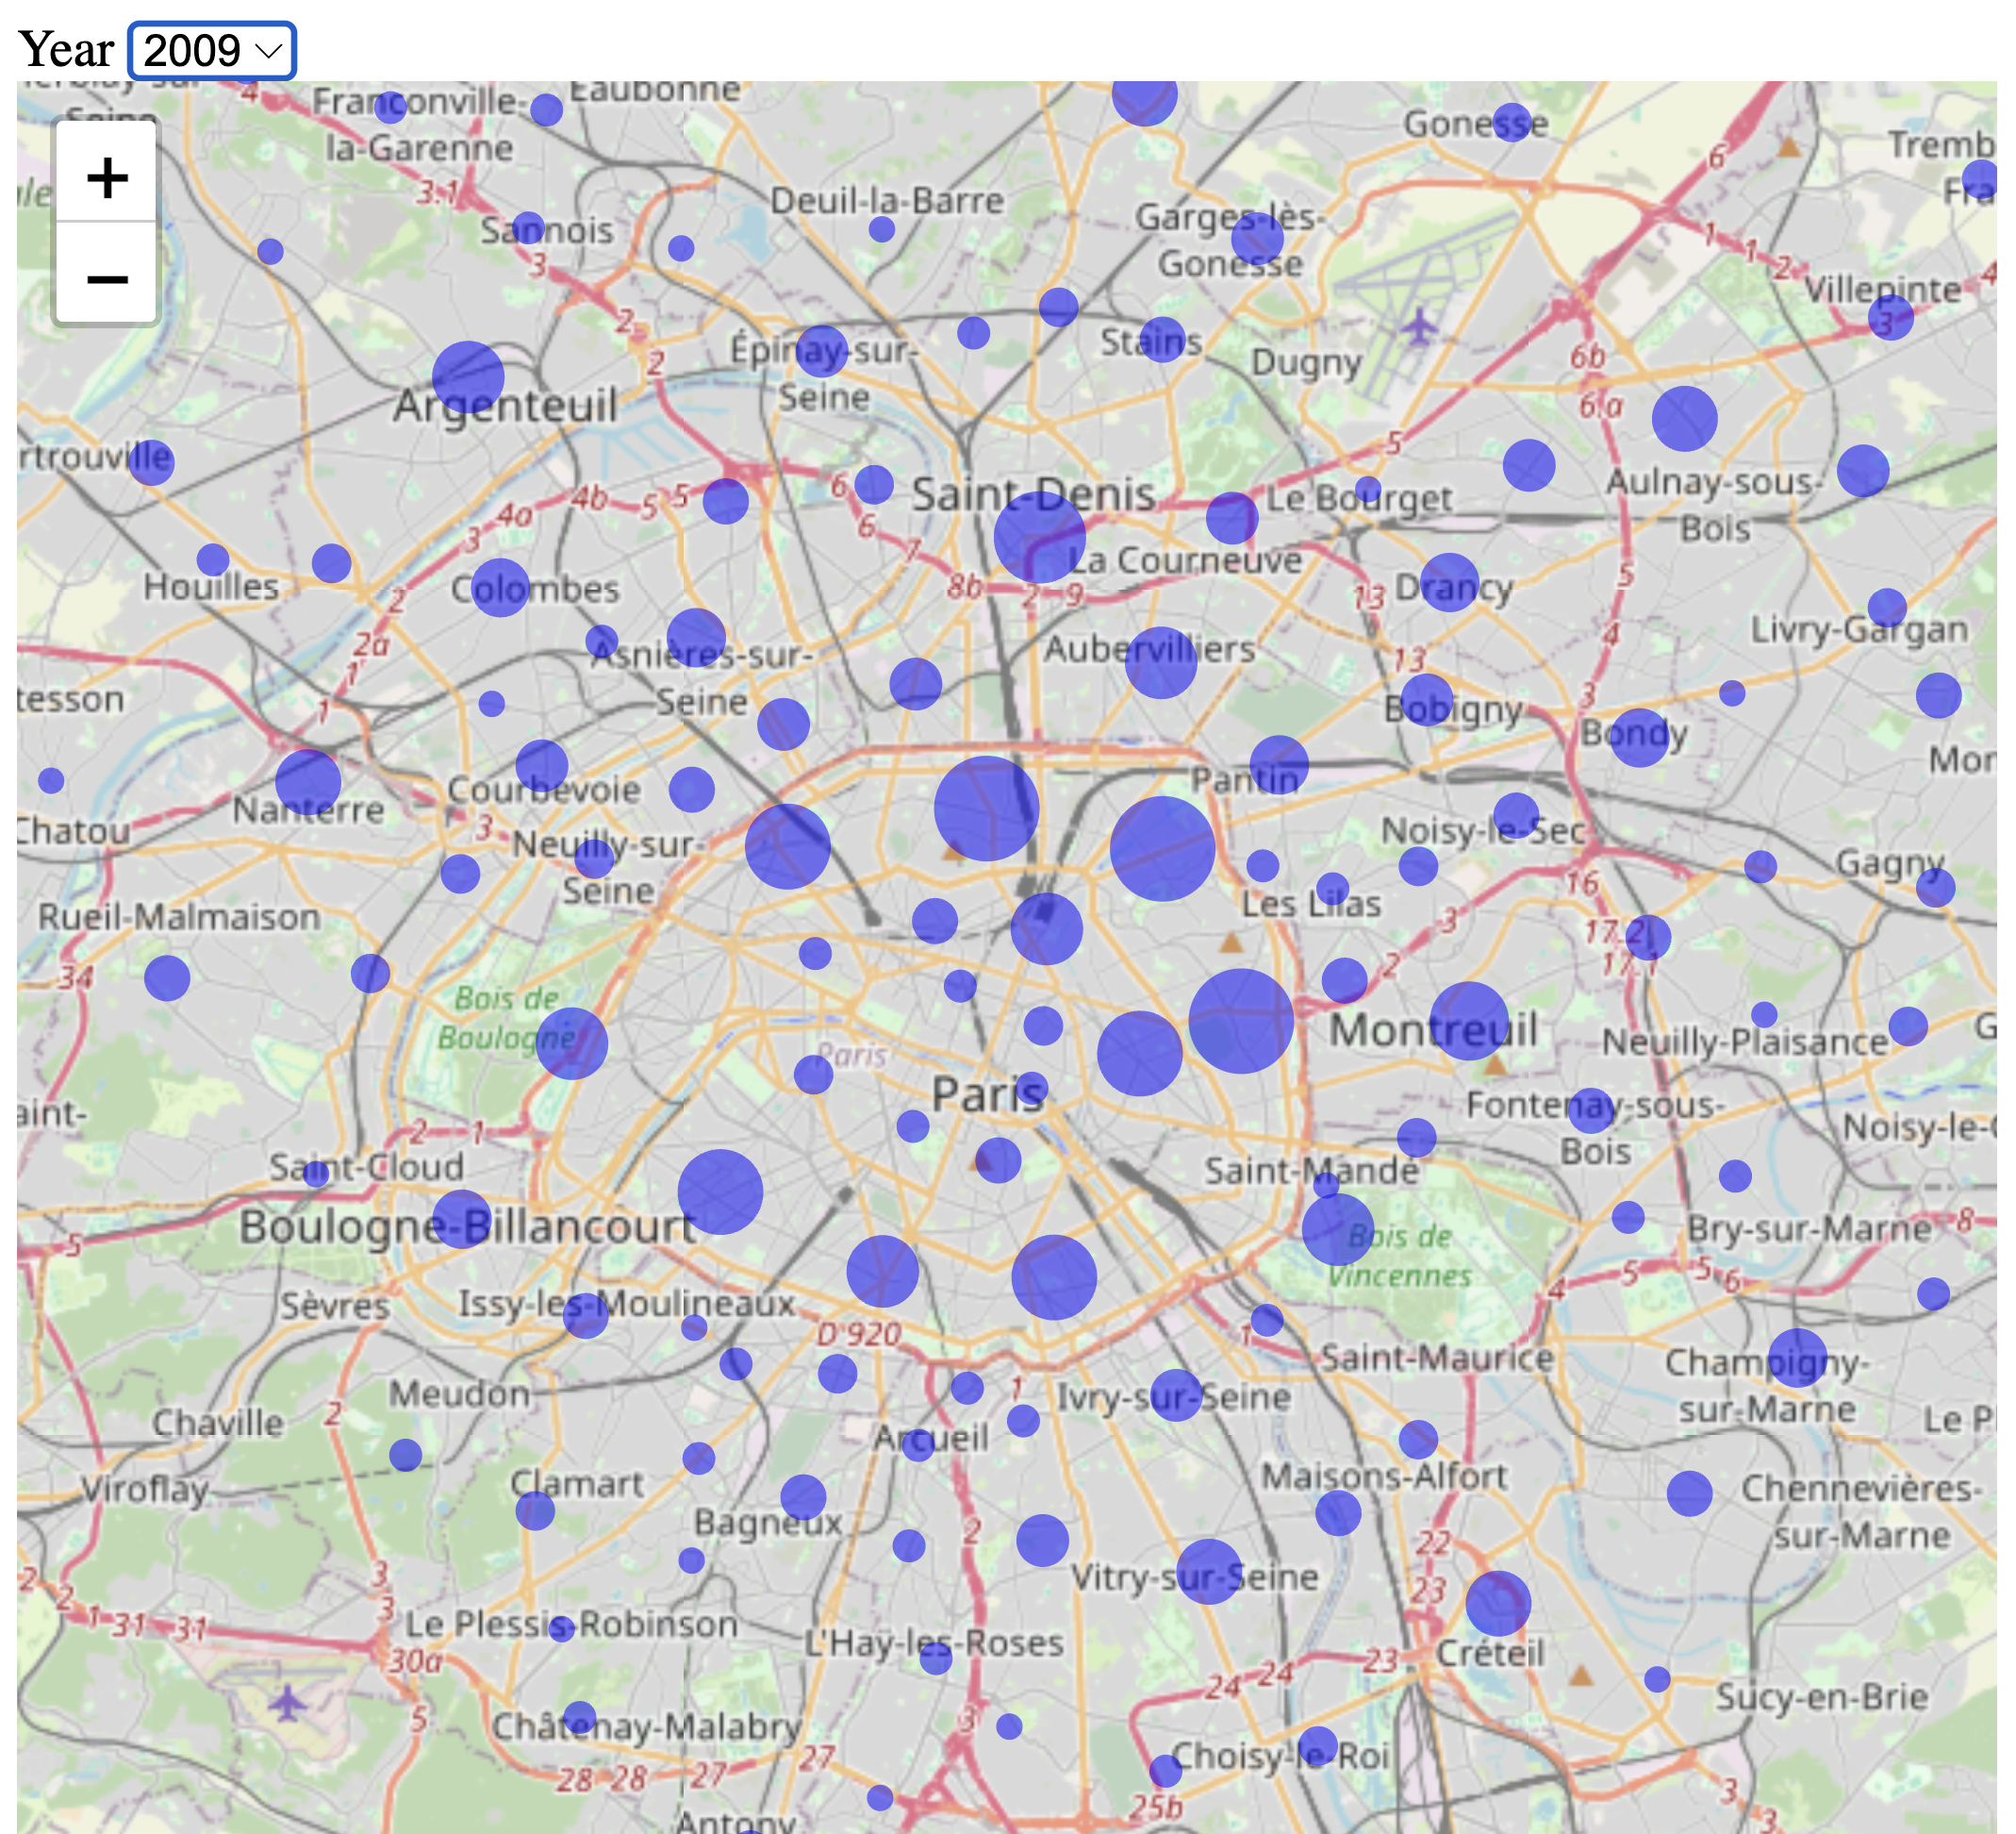Click the bubble on Nanterre
This screenshot has width=2016, height=1834.
pyautogui.click(x=308, y=781)
